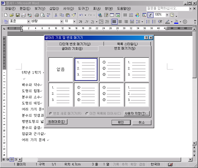Click the font color swatch icon

[176, 22]
